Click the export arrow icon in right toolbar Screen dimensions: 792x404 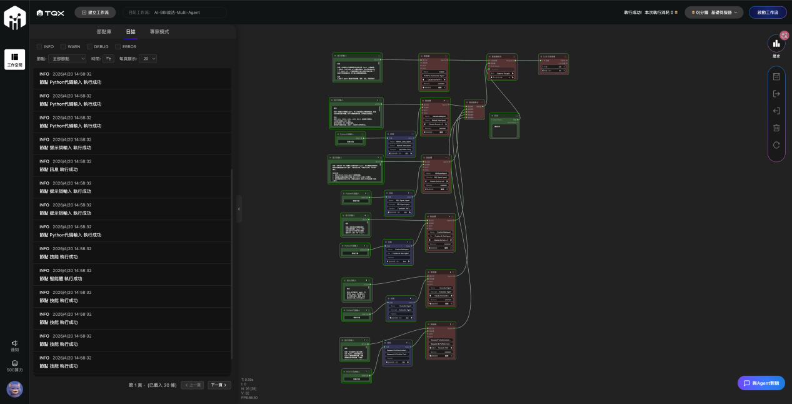click(776, 94)
